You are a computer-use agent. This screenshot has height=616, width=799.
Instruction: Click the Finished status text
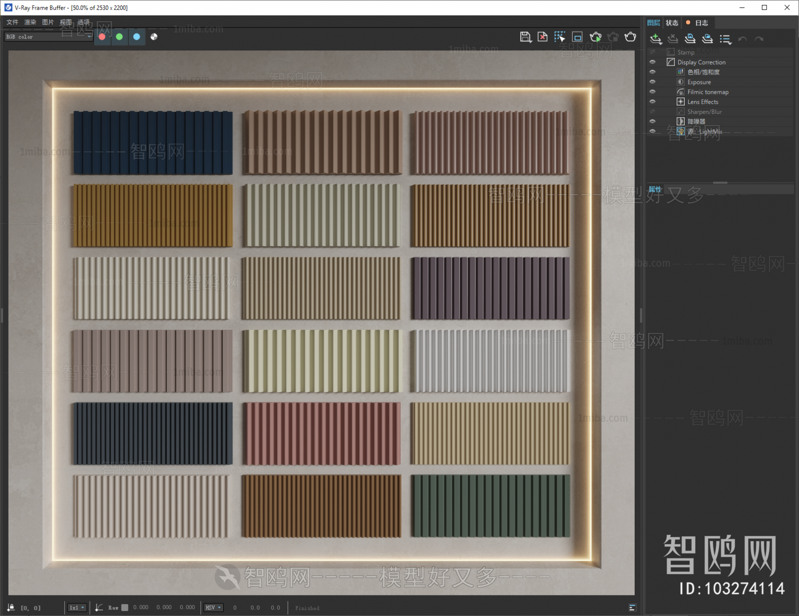tap(307, 608)
